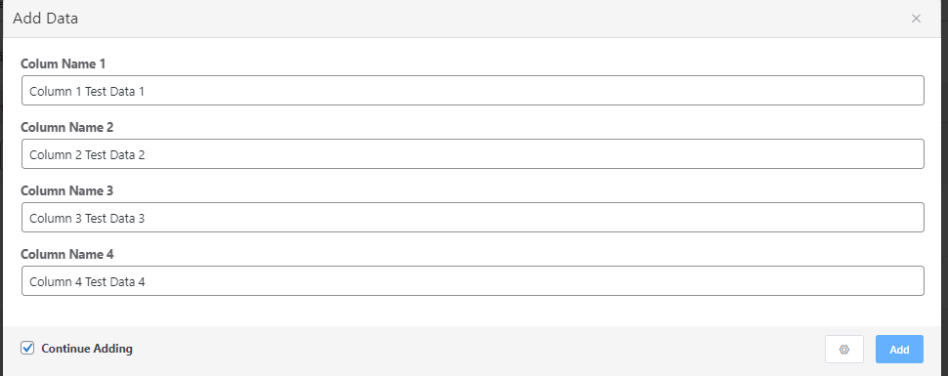Click the 'Column 1 Test Data 1' entered text

[87, 91]
